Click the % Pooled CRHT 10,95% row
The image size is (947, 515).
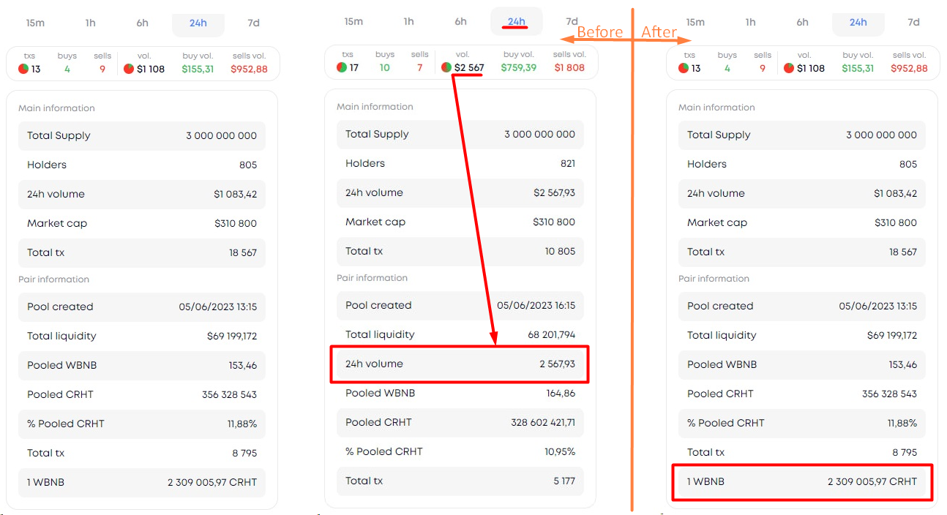pos(460,451)
